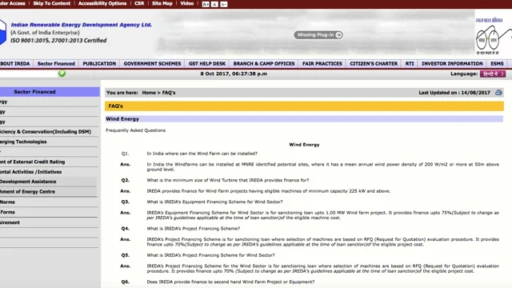
Task: Open Sector Financed menu
Action: [x=56, y=64]
